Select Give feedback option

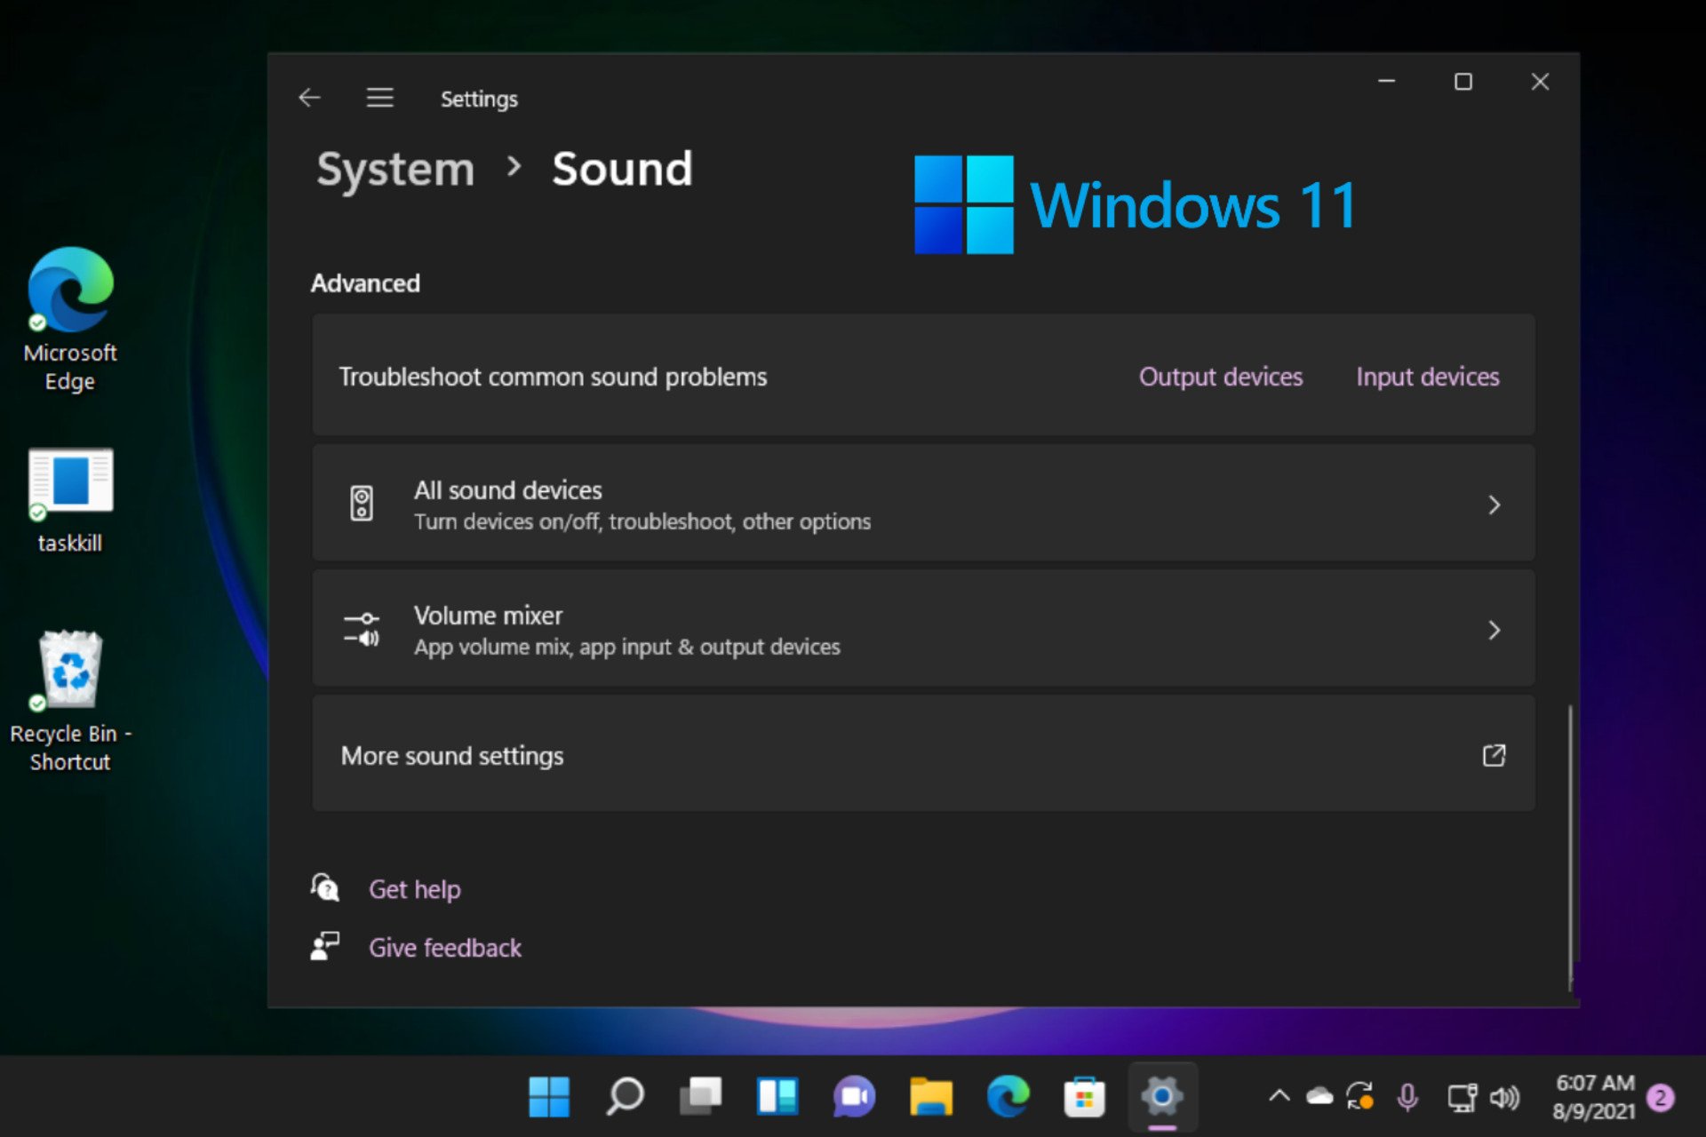pyautogui.click(x=444, y=947)
